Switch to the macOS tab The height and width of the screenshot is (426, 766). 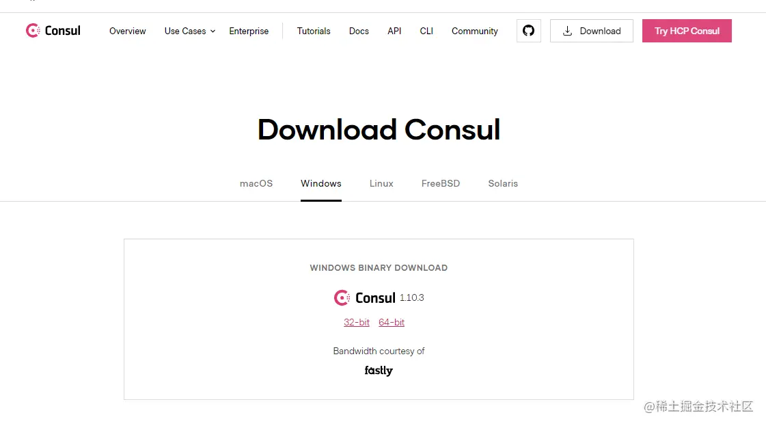click(256, 183)
